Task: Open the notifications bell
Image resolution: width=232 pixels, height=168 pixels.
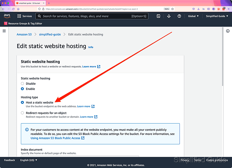Action: [x=169, y=16]
